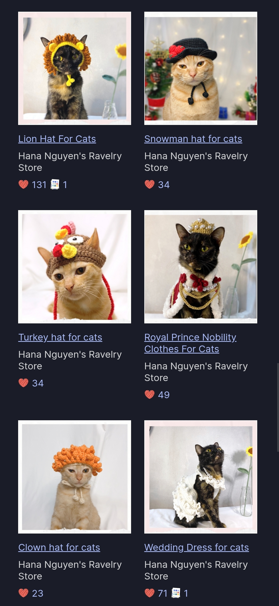The image size is (279, 606).
Task: Open Royal Prince Nobility Clothes For Cats link
Action: click(190, 343)
